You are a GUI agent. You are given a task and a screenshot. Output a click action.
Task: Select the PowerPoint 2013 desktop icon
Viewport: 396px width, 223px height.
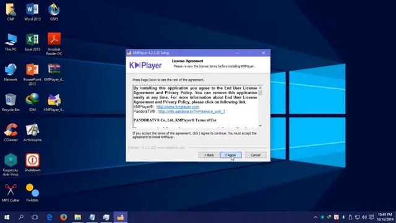tap(32, 74)
